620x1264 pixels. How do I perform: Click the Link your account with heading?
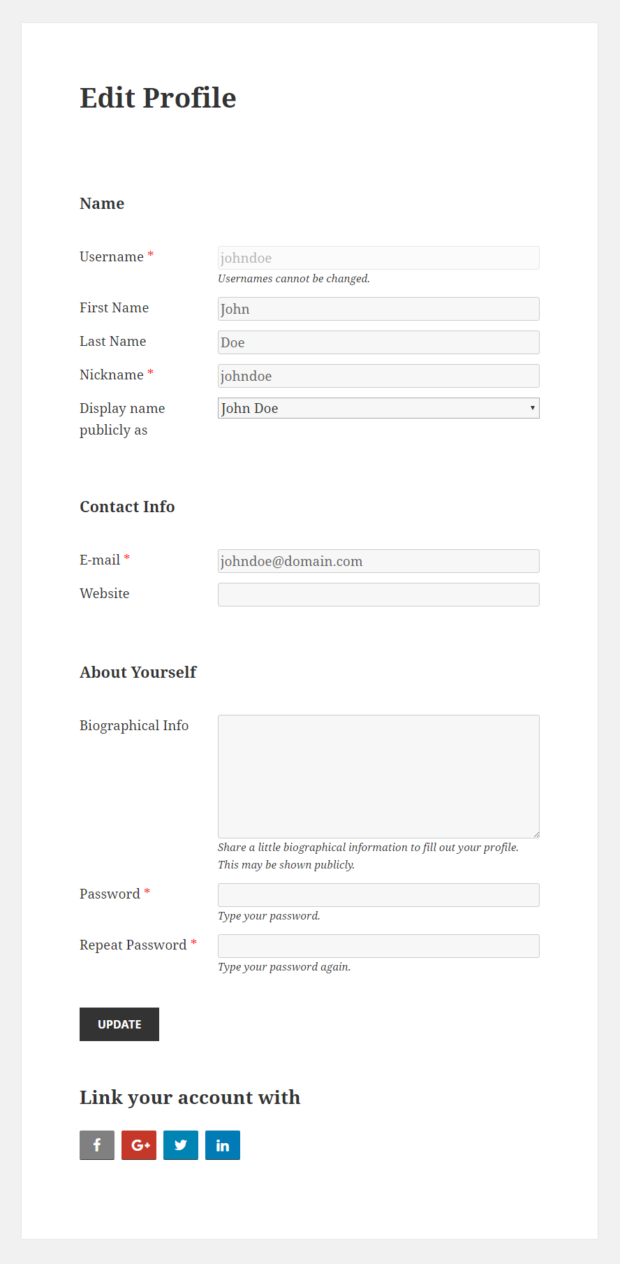pos(190,1098)
